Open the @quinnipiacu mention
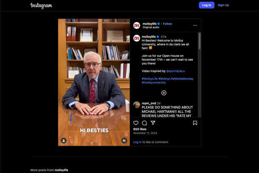 pyautogui.click(x=175, y=71)
